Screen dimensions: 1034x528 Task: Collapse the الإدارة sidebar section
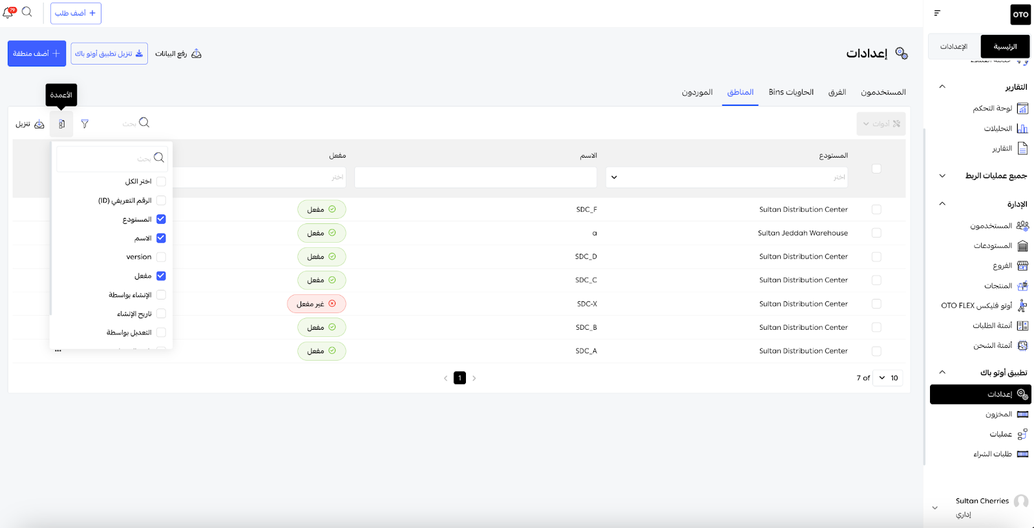pos(942,204)
